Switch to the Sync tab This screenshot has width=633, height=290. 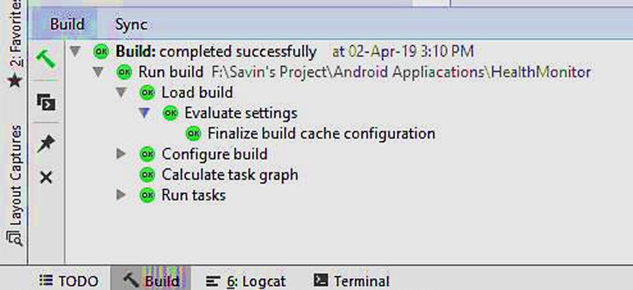pyautogui.click(x=131, y=24)
